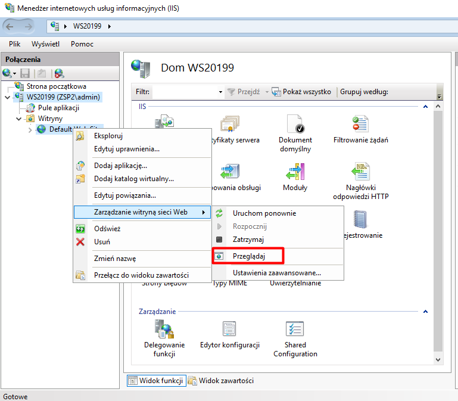The image size is (458, 401).
Task: Collapse the Zarządzanie group section
Action: [425, 311]
